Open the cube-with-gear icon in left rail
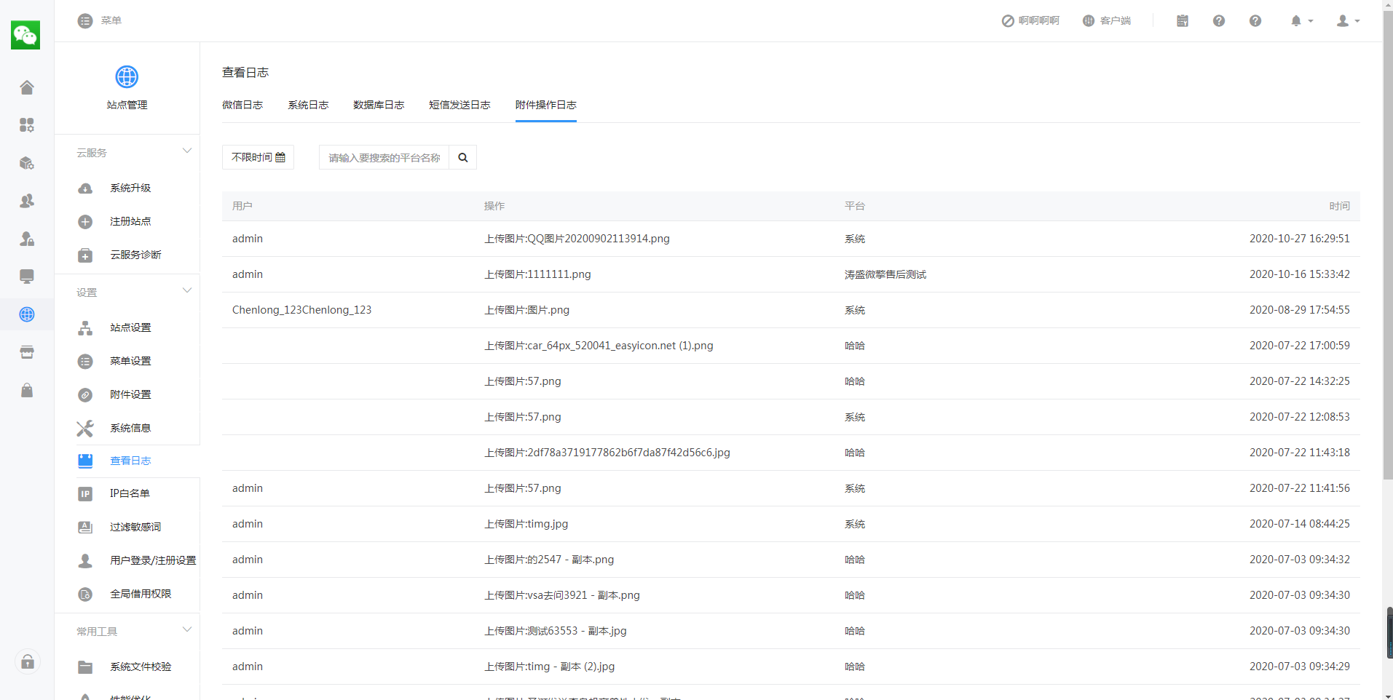This screenshot has width=1393, height=700. (27, 163)
